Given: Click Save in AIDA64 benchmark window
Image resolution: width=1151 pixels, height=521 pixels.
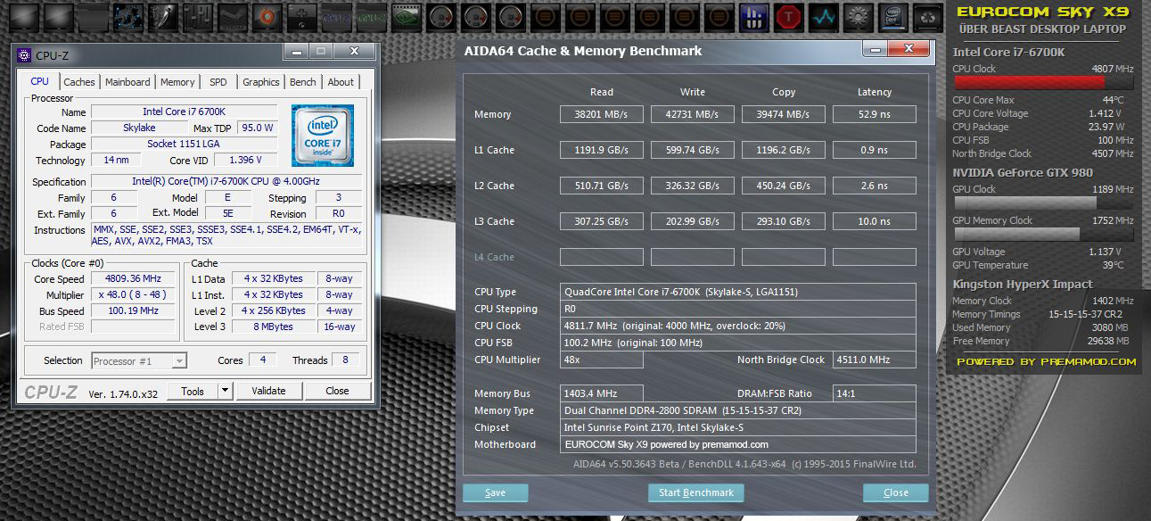Looking at the screenshot, I should point(496,492).
